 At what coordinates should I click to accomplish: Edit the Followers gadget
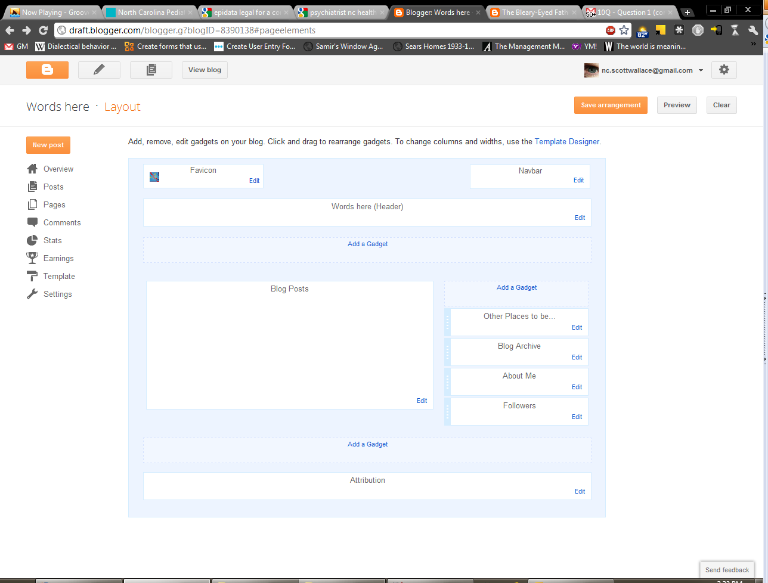pos(577,417)
